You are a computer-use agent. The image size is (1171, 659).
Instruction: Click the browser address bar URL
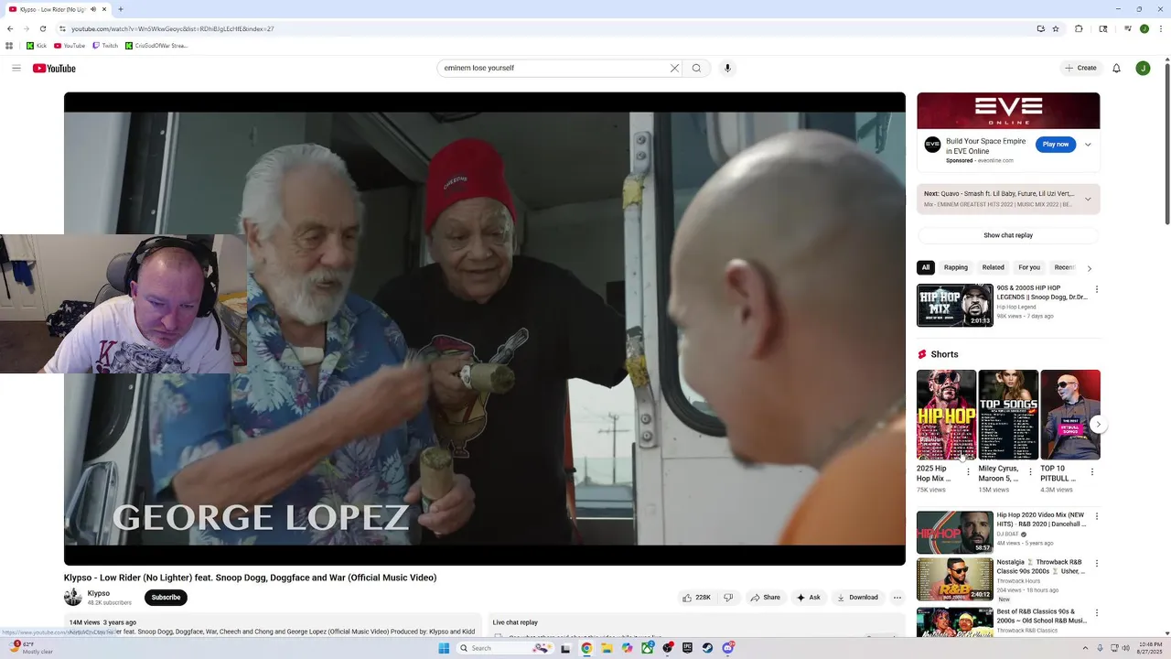[x=173, y=28]
